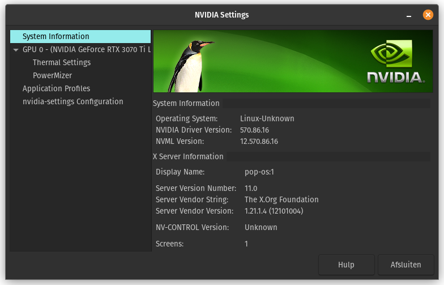Open nvidia-settings Configuration page
Screen dimensions: 444x285
point(72,101)
